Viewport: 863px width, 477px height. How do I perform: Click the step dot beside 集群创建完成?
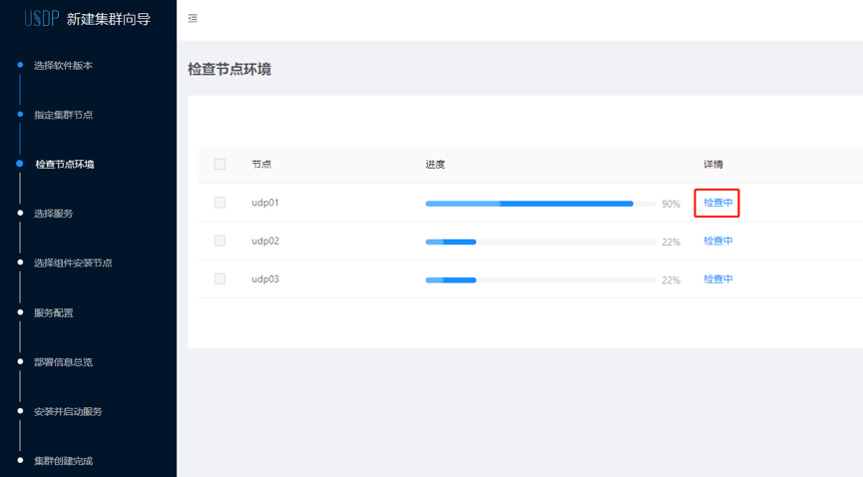[20, 460]
